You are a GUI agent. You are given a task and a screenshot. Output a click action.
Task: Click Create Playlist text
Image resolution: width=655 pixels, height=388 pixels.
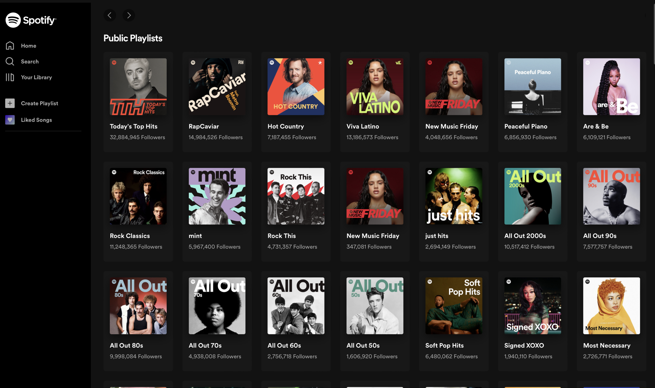pos(40,103)
